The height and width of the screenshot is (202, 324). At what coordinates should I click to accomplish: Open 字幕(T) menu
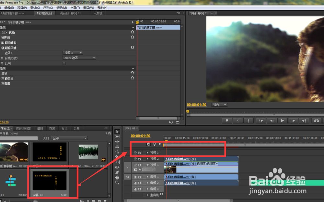(75, 8)
